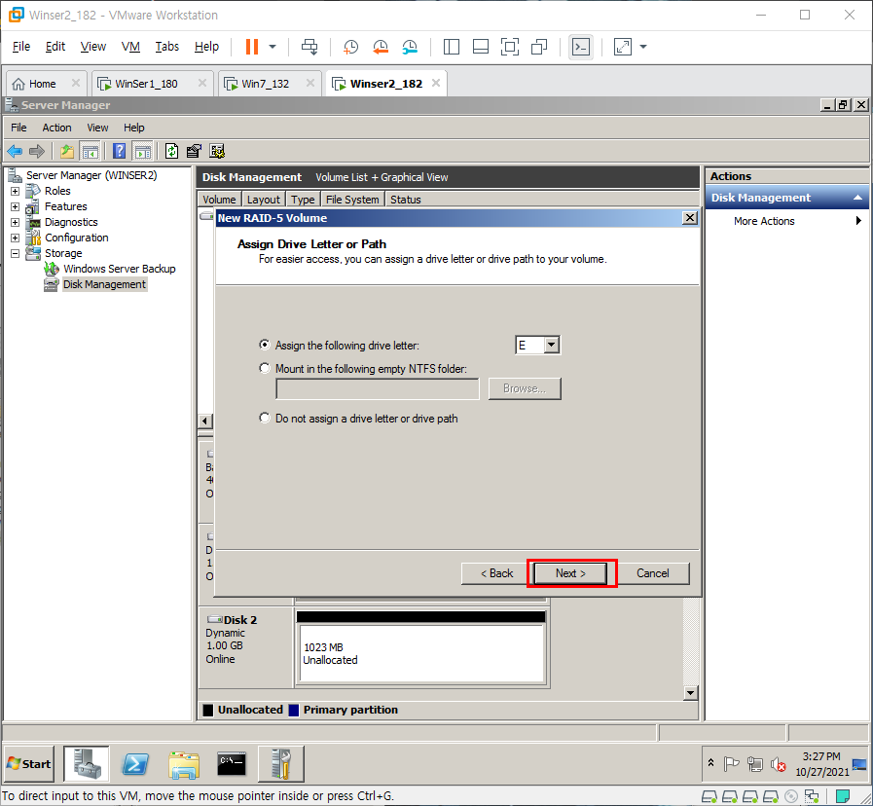Open VMware VM menu
The width and height of the screenshot is (873, 806).
pyautogui.click(x=130, y=46)
